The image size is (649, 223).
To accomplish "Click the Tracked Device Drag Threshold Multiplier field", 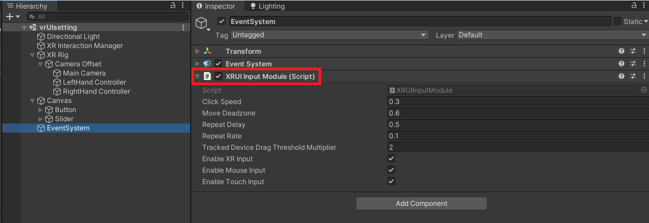I will tap(518, 148).
